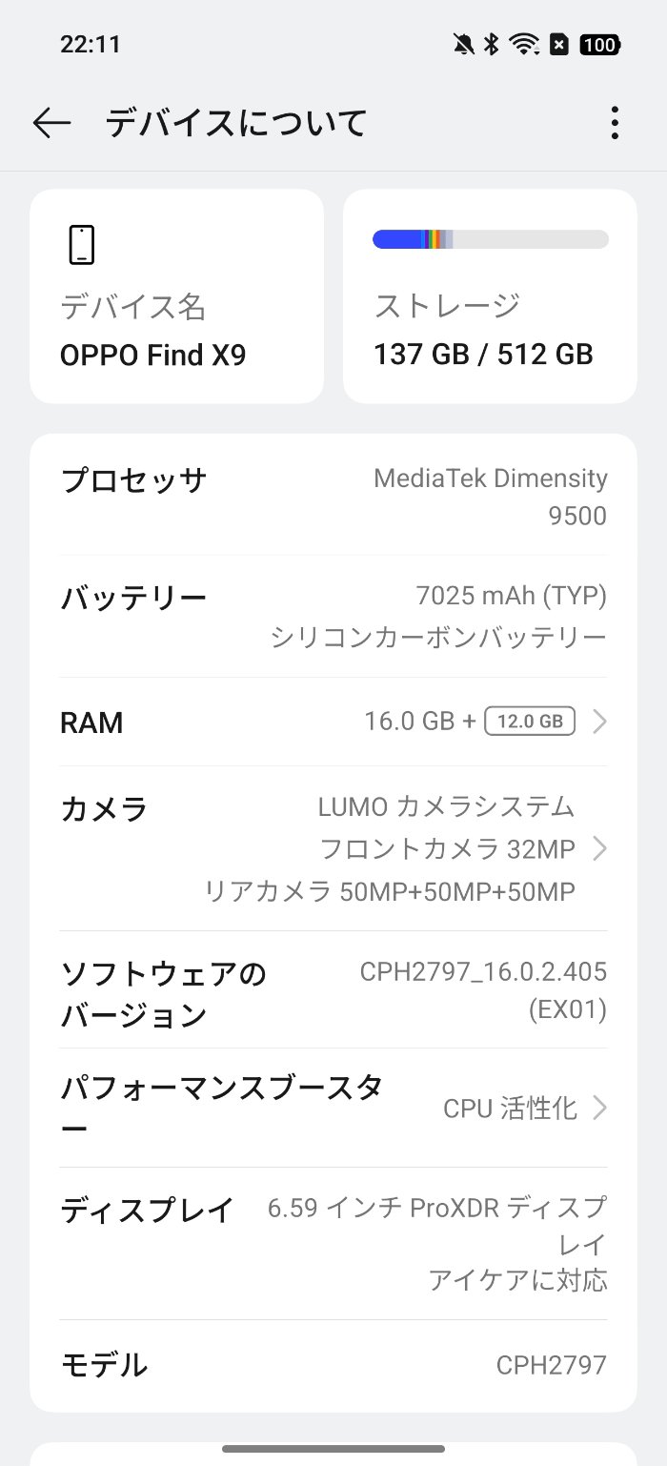Open camera details chevron
The image size is (667, 1466).
point(599,848)
